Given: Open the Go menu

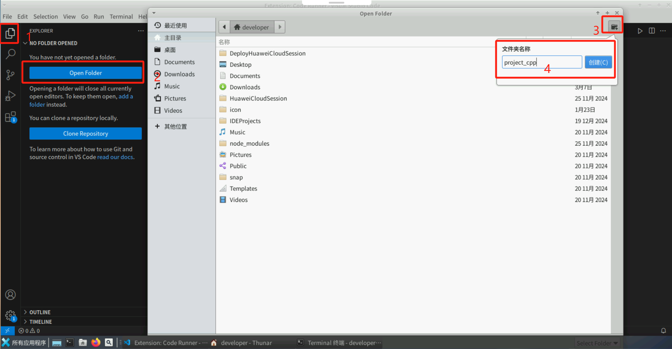Looking at the screenshot, I should 85,16.
